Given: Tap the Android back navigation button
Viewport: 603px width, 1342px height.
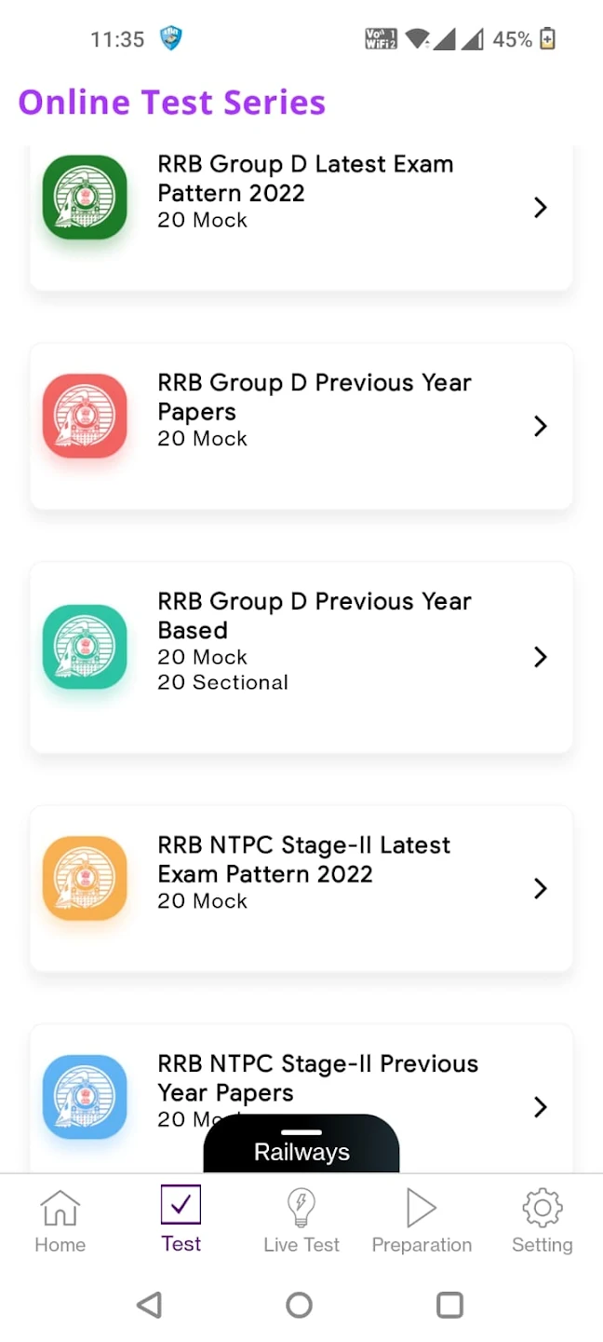Looking at the screenshot, I should tap(149, 1305).
